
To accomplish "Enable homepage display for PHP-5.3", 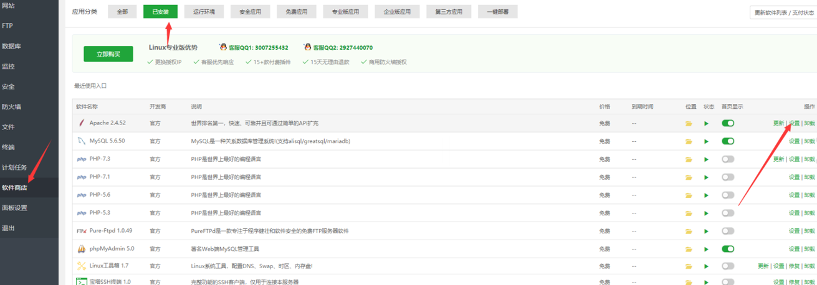I will pyautogui.click(x=728, y=213).
